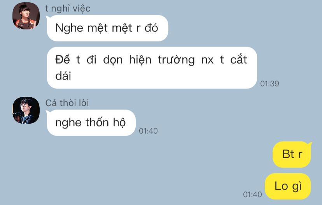Click the word "trường" in the long message
The image size is (322, 205).
176,60
